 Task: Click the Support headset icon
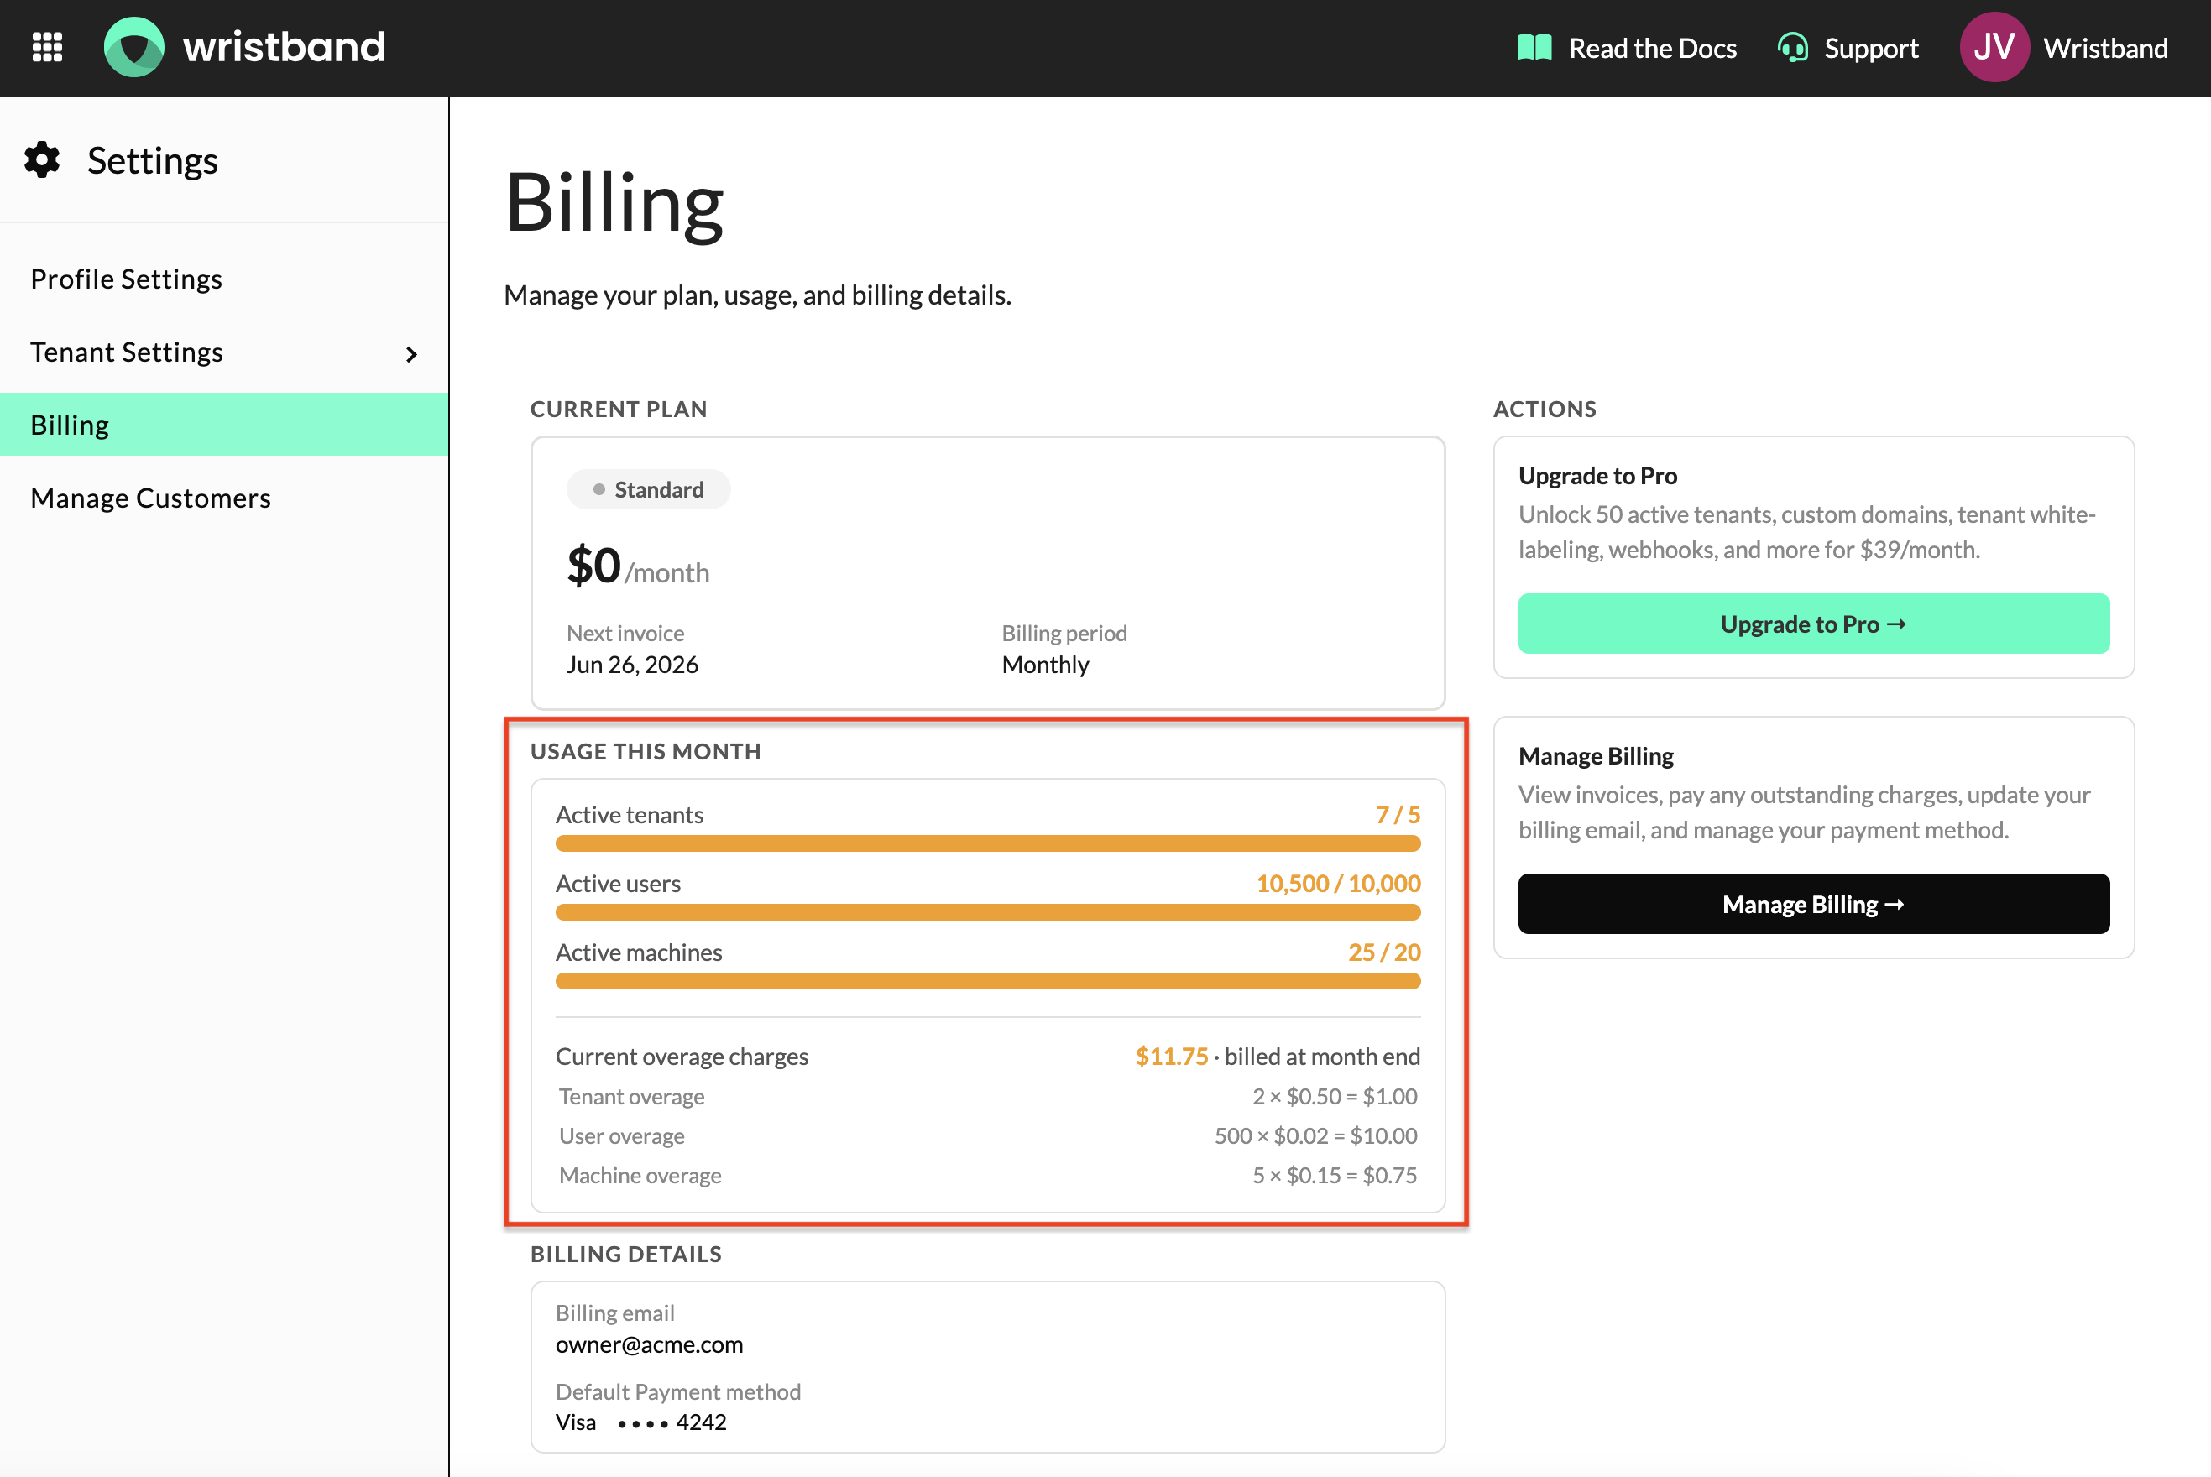click(1792, 47)
